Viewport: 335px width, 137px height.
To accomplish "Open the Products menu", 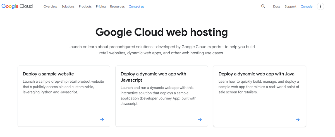I will pyautogui.click(x=85, y=6).
